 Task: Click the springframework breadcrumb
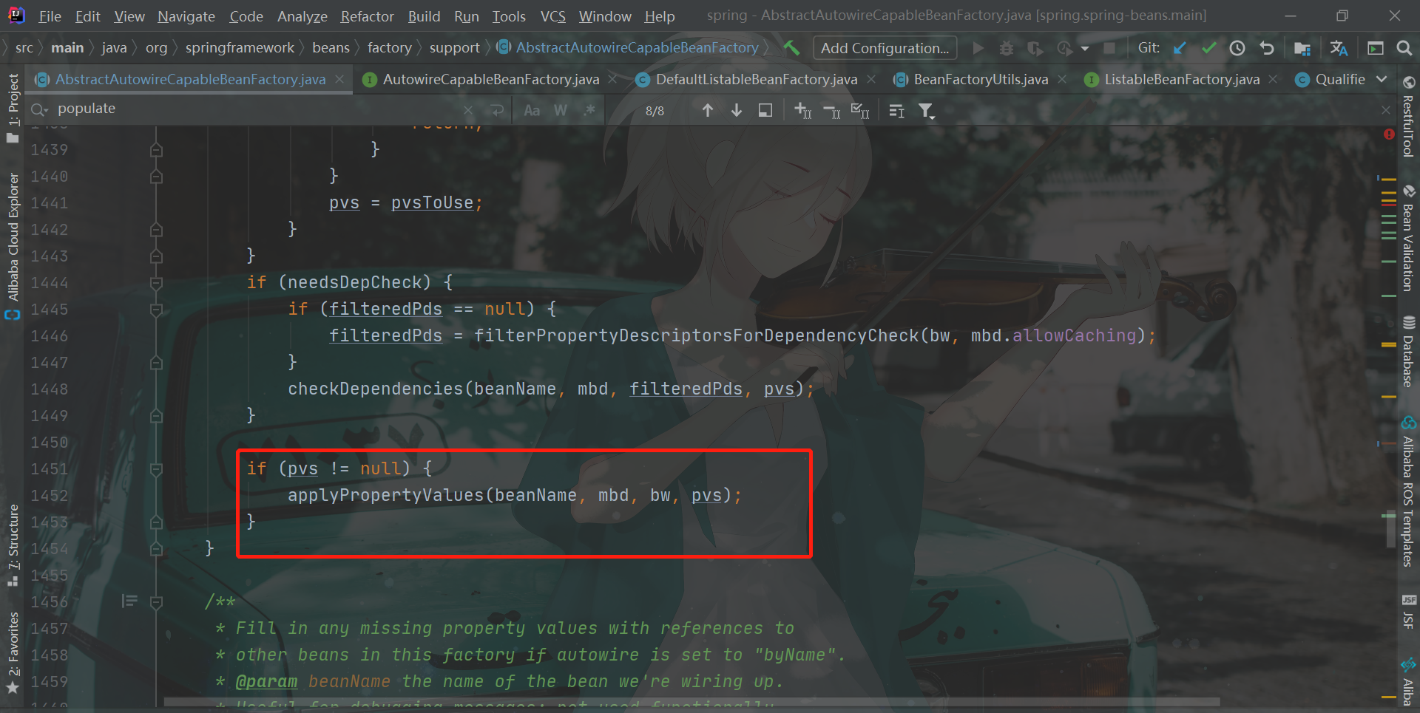pyautogui.click(x=240, y=48)
